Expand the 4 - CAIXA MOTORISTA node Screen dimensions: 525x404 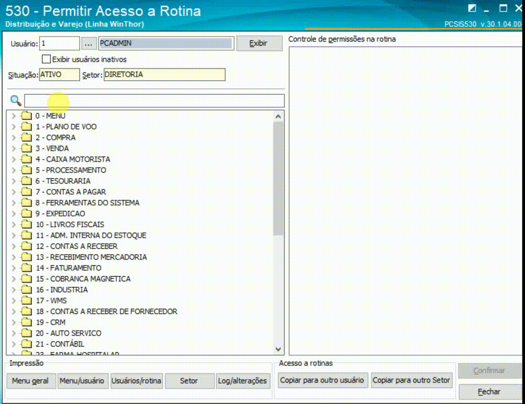coord(14,159)
